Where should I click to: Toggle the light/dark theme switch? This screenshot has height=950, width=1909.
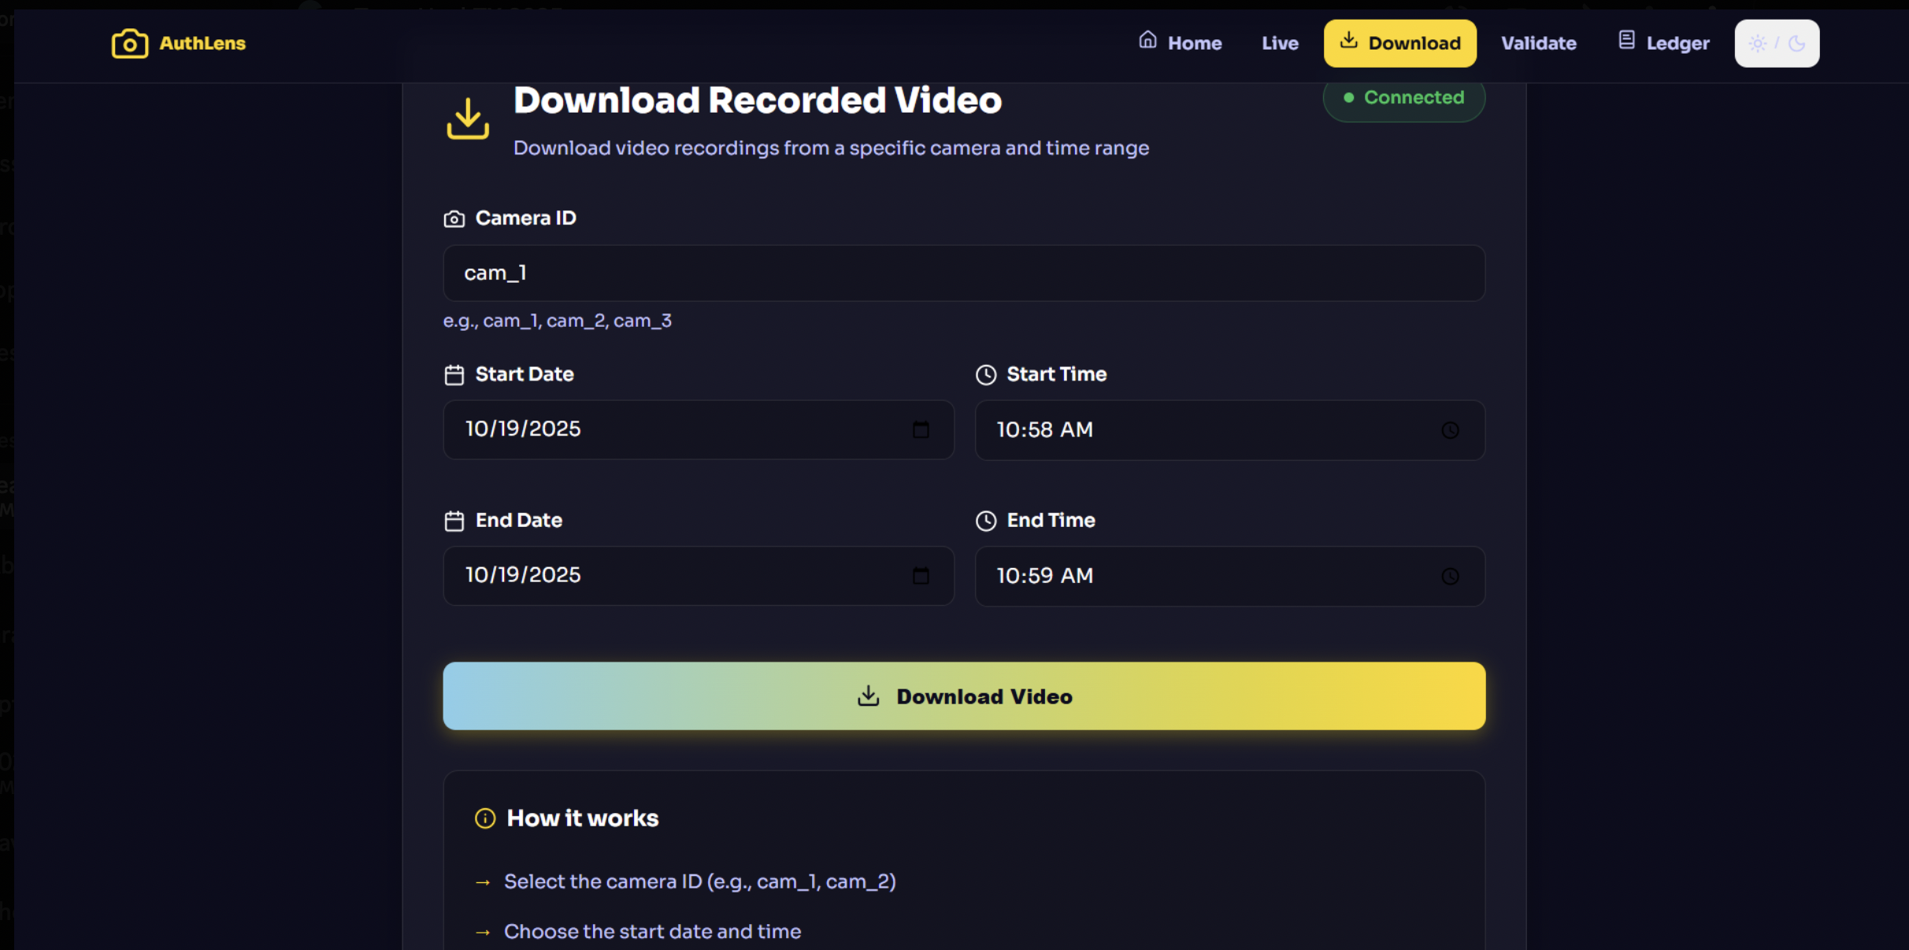(1777, 43)
